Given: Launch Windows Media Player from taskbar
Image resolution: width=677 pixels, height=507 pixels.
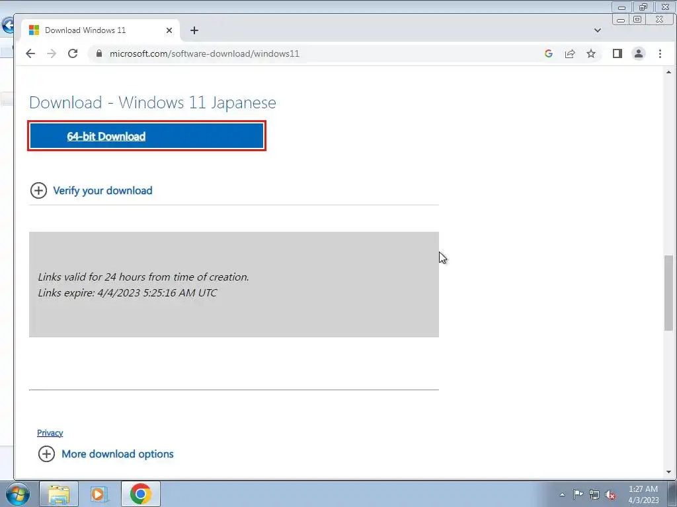Looking at the screenshot, I should pyautogui.click(x=99, y=494).
